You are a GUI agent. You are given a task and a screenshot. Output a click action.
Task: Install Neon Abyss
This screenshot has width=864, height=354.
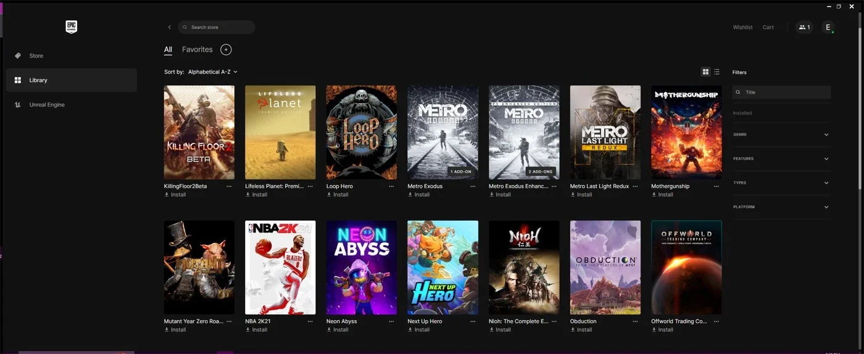338,330
